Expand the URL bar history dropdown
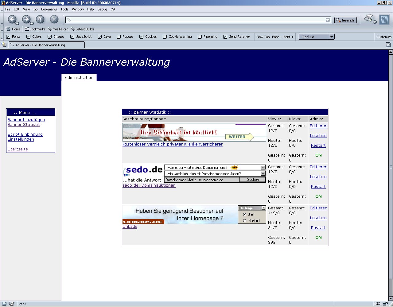 [328, 20]
